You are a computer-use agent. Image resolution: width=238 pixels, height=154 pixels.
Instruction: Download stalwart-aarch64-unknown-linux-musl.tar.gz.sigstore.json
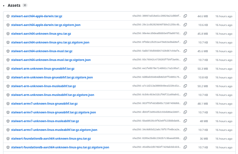pyautogui.click(x=51, y=60)
